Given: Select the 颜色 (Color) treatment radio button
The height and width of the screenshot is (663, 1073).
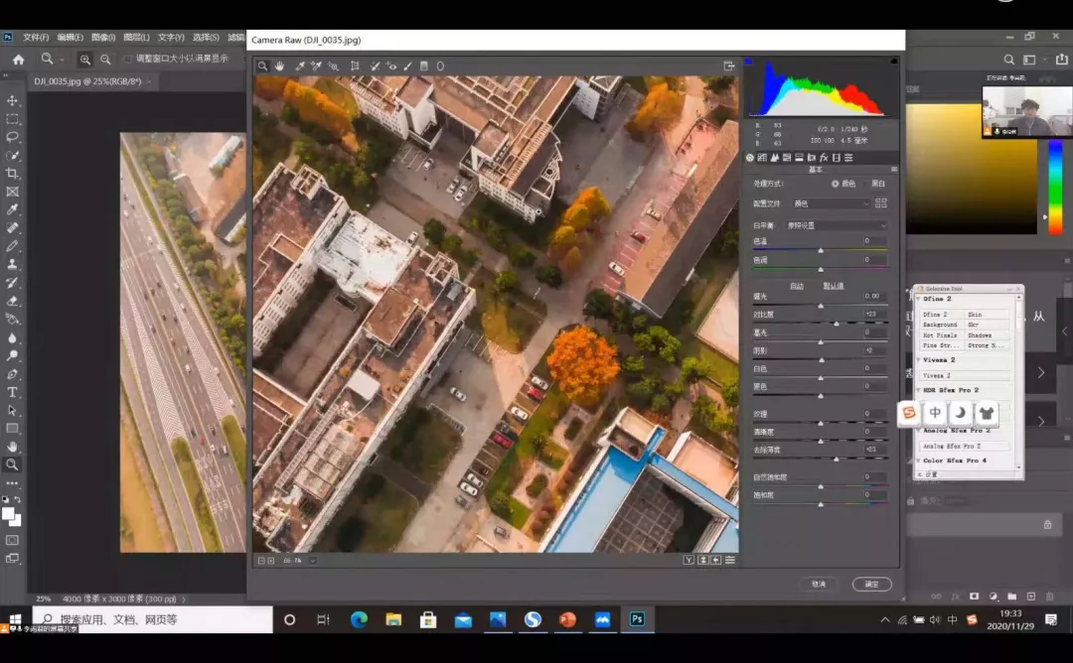Looking at the screenshot, I should click(836, 184).
